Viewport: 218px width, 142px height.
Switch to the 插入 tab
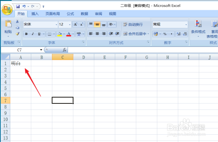tap(35, 14)
